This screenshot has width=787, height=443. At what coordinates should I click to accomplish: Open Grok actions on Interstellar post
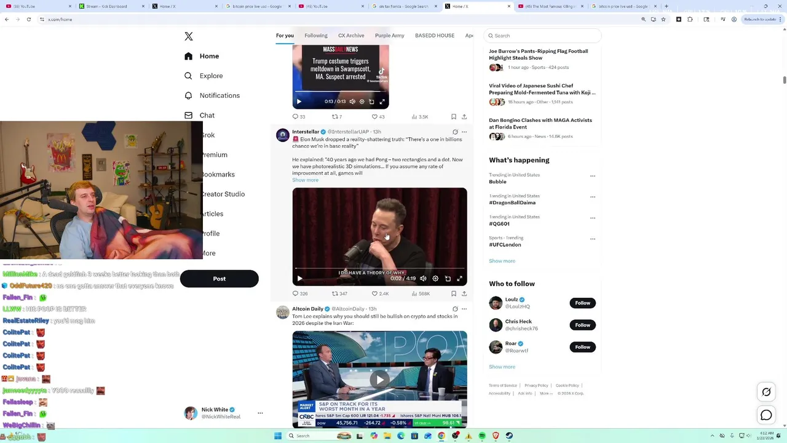click(455, 132)
